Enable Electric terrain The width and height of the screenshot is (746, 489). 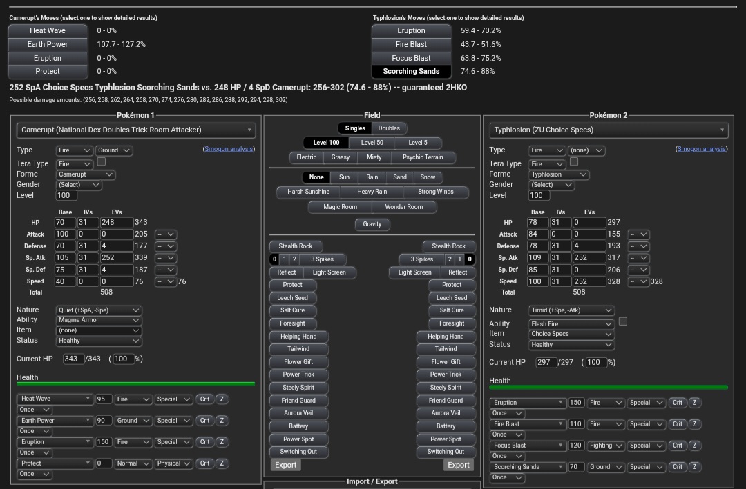(x=307, y=157)
